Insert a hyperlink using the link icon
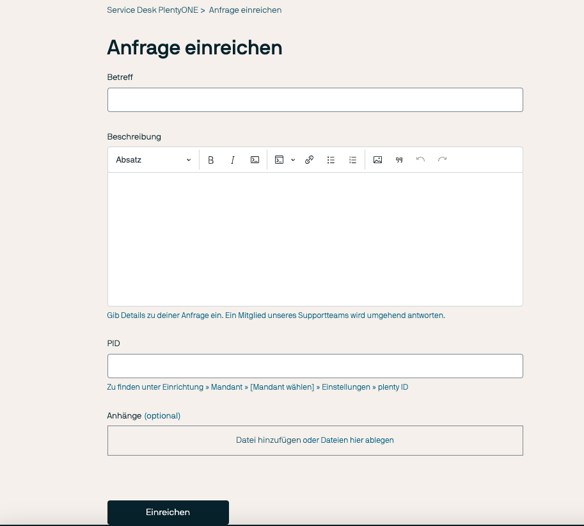The width and height of the screenshot is (584, 526). click(x=309, y=159)
